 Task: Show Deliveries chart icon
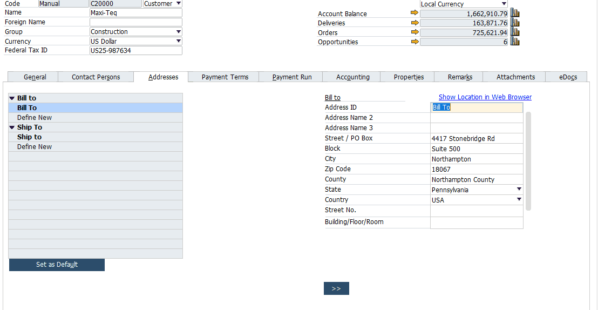point(515,23)
